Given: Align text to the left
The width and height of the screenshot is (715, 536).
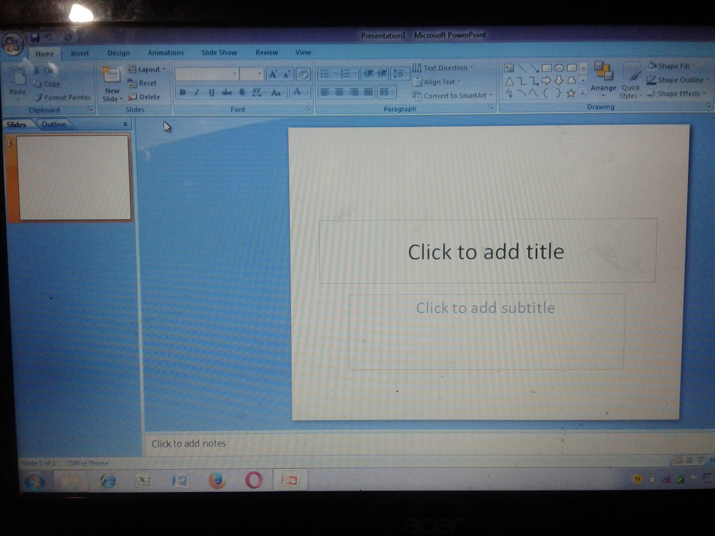Looking at the screenshot, I should point(325,92).
